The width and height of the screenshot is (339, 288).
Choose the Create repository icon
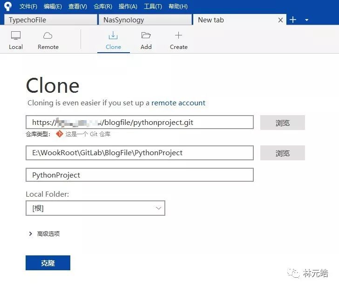pos(179,40)
